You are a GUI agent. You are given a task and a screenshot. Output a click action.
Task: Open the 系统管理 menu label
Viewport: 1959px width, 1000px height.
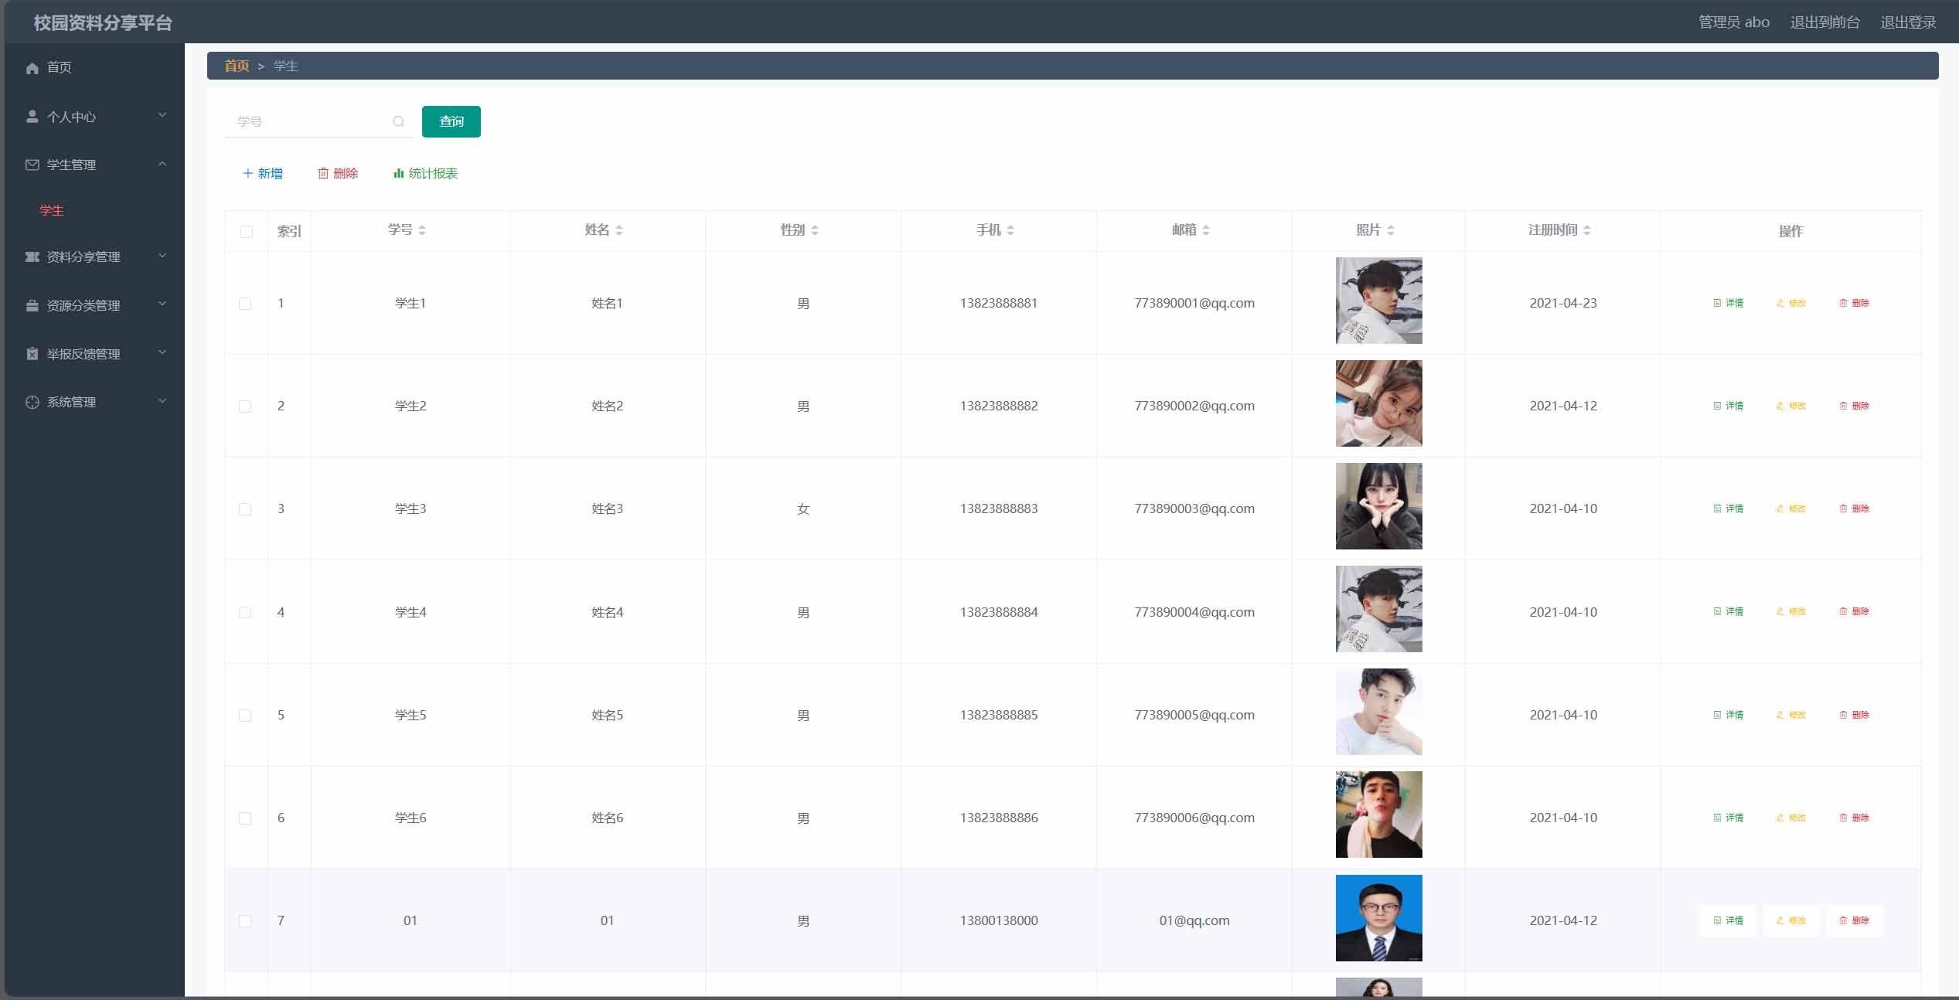[x=72, y=402]
